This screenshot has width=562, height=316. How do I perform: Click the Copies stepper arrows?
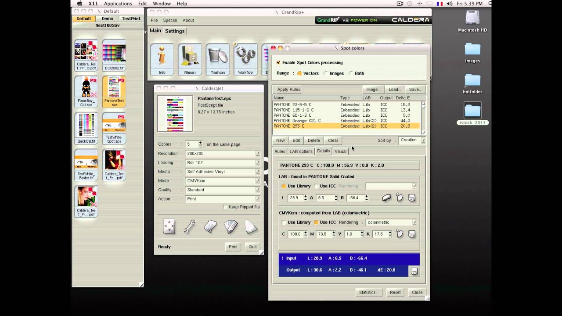click(x=200, y=144)
